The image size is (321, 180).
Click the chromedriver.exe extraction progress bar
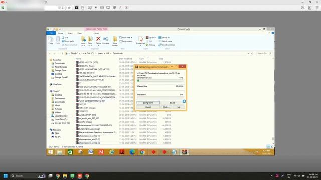point(160,81)
